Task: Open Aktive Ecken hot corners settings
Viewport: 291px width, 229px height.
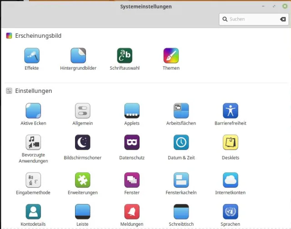Action: [33, 111]
